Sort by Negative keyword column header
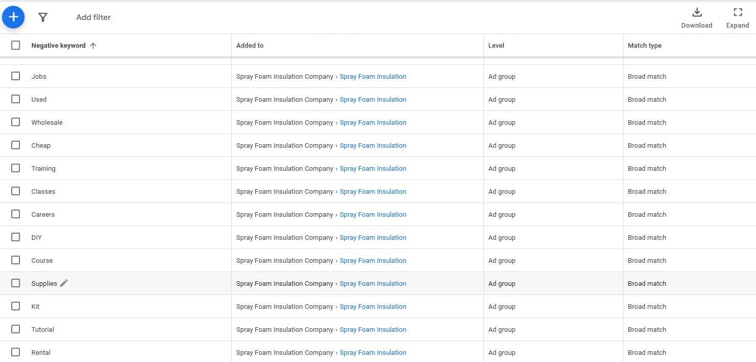 58,46
